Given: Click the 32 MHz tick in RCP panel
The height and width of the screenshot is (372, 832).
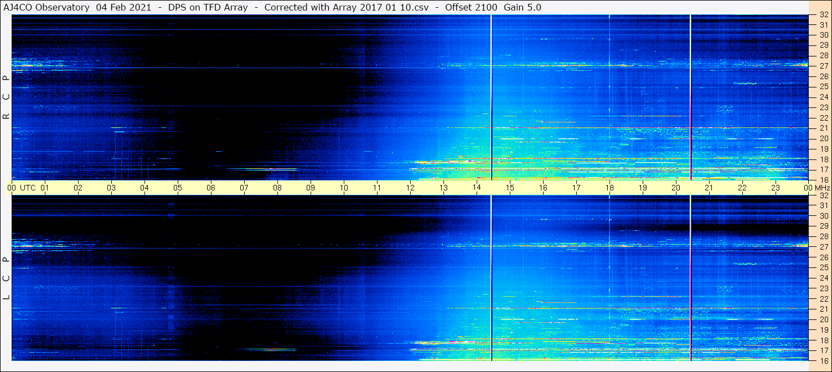Looking at the screenshot, I should 824,15.
